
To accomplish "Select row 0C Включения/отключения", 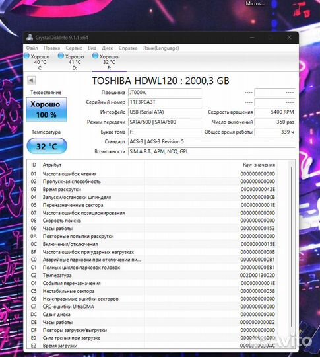I will pyautogui.click(x=152, y=244).
